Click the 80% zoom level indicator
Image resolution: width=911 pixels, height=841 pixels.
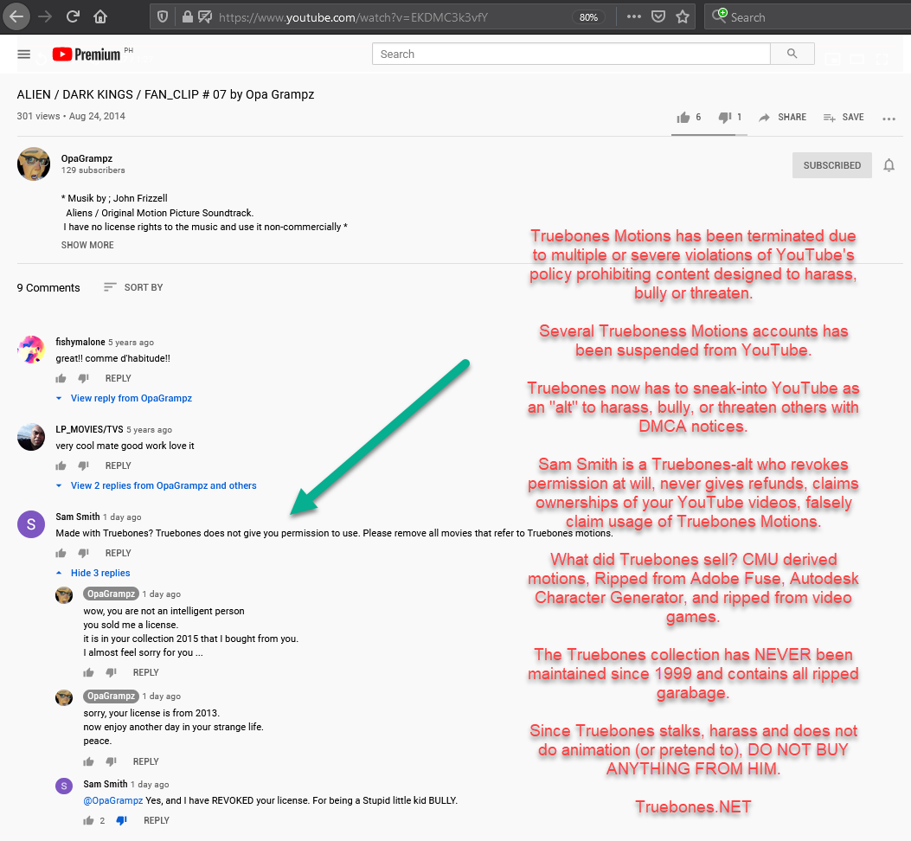tap(588, 17)
